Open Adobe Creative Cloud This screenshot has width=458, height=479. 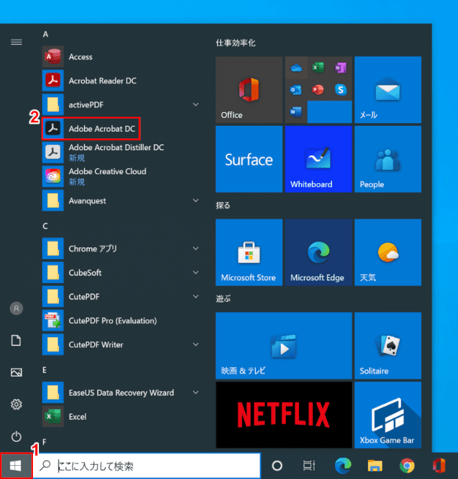click(x=122, y=177)
